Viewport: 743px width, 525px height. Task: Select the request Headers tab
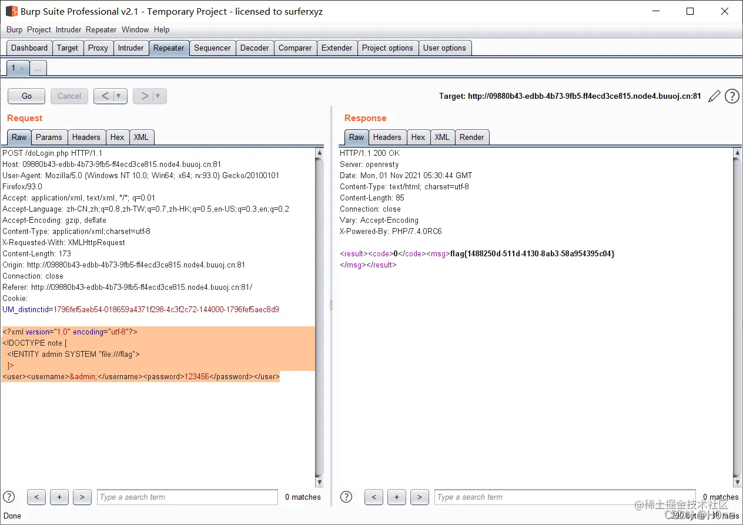click(x=86, y=137)
